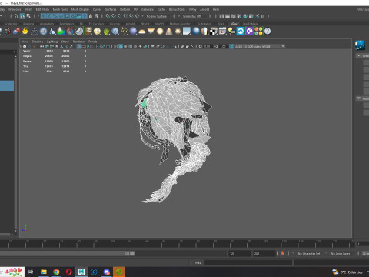Viewport: 369px width, 277px height.
Task: Open the viewport color space dropdown
Action: [259, 46]
